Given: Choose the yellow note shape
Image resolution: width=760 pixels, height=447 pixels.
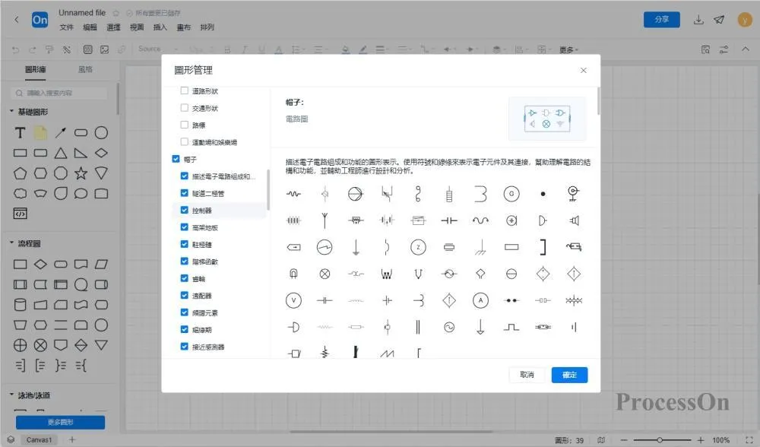Looking at the screenshot, I should tap(40, 132).
